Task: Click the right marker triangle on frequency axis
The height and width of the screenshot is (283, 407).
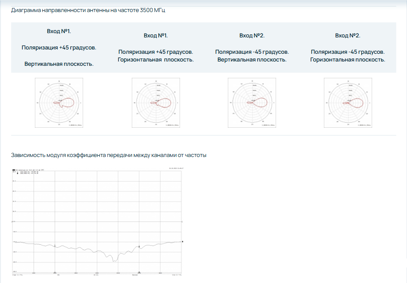Action: [x=139, y=272]
